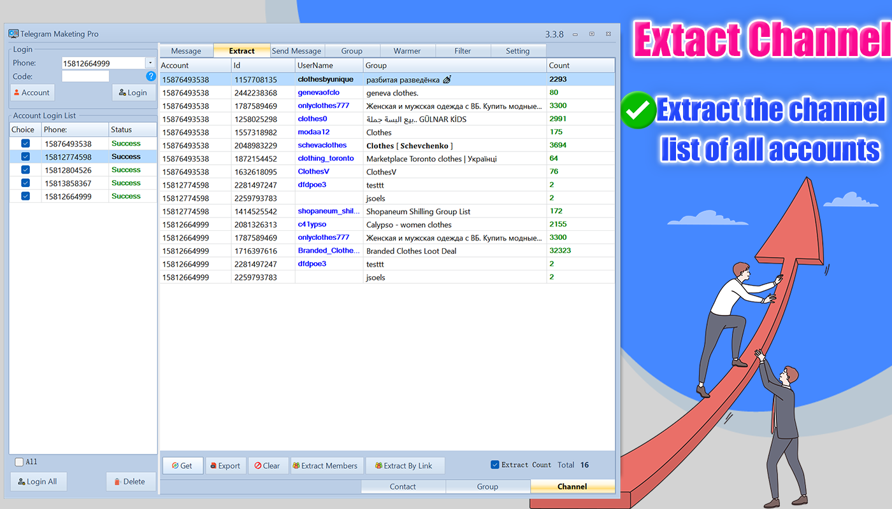Click the modaa12 username
892x509 pixels.
tap(313, 132)
